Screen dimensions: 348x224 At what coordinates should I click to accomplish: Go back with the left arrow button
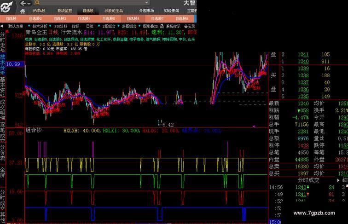(23, 3)
